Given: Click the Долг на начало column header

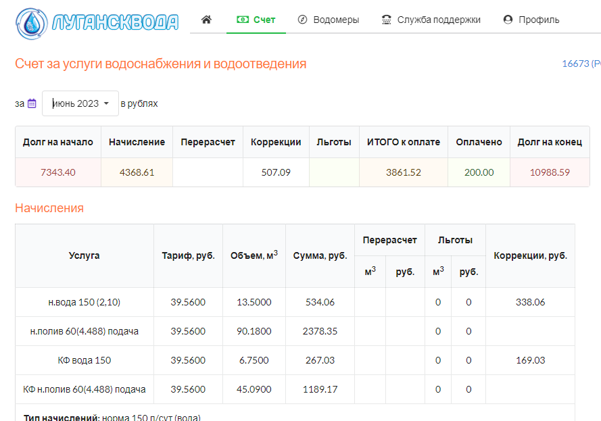Looking at the screenshot, I should 58,142.
